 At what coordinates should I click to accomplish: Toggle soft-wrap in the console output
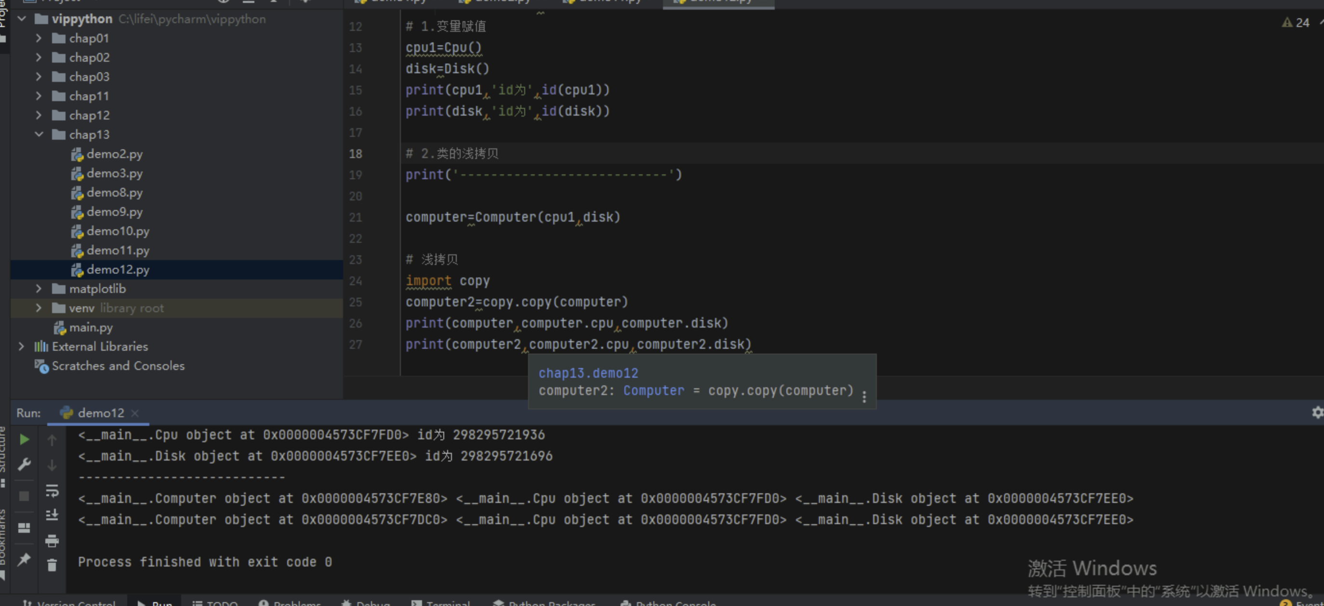(x=52, y=491)
